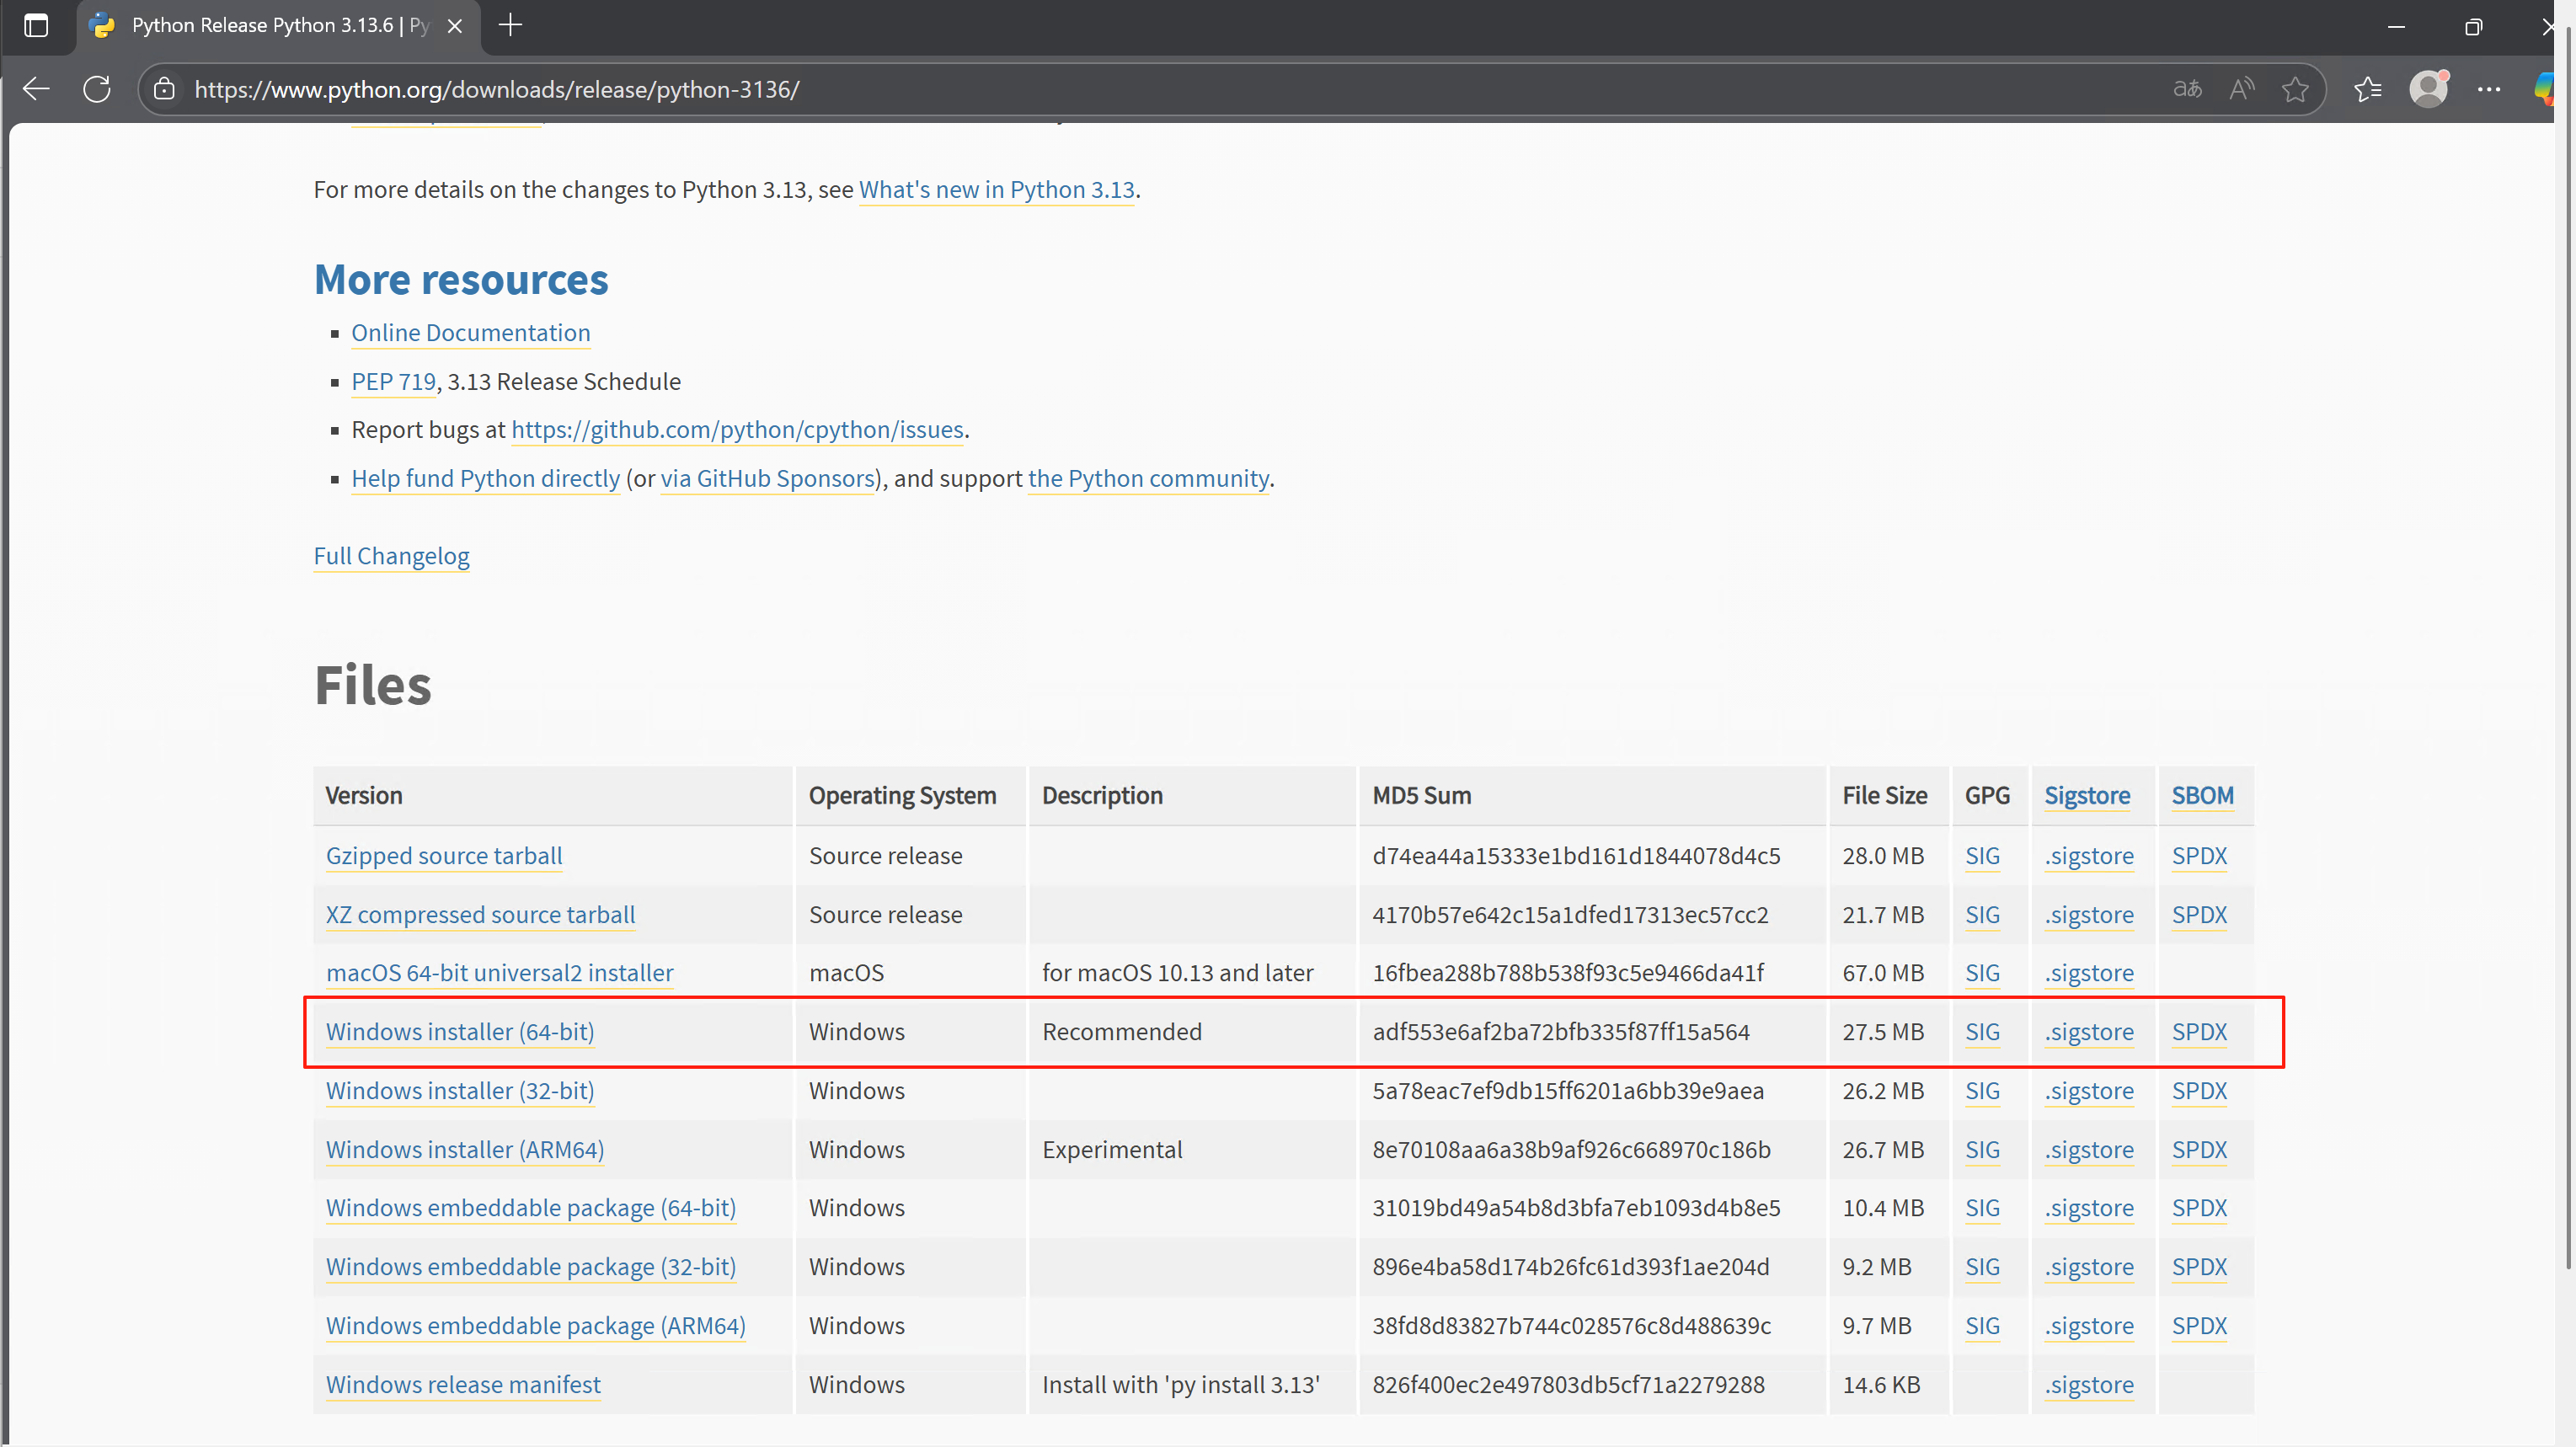Image resolution: width=2576 pixels, height=1447 pixels.
Task: Download the Gzipped source tarball
Action: click(x=444, y=856)
